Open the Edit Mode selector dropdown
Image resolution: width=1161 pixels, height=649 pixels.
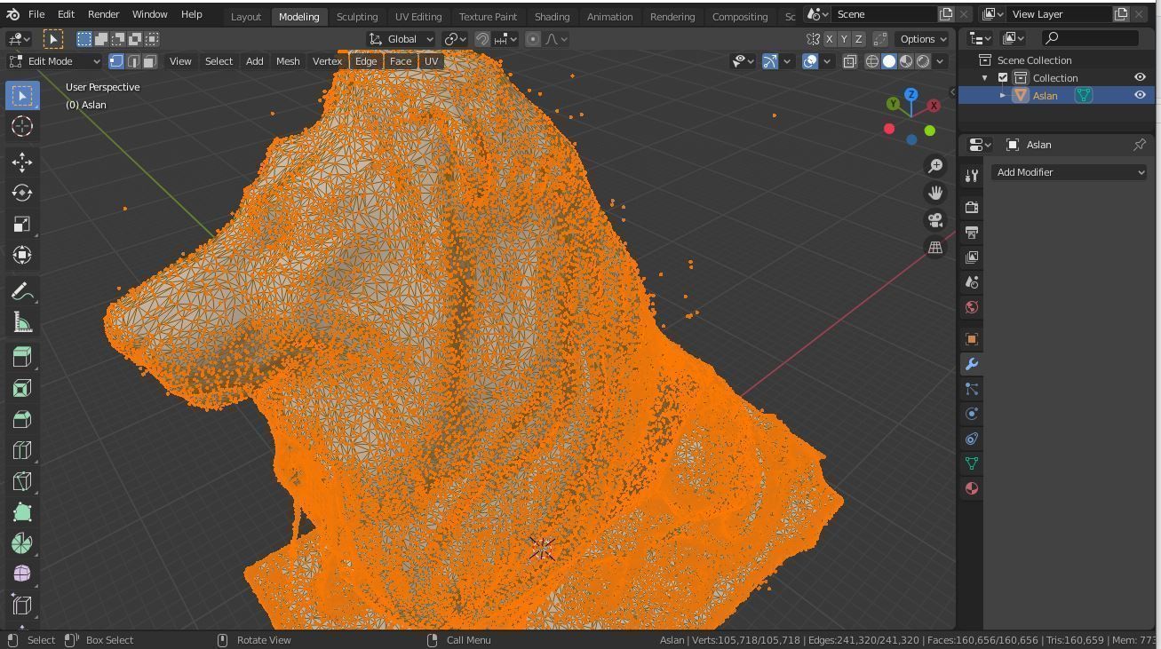pyautogui.click(x=54, y=61)
